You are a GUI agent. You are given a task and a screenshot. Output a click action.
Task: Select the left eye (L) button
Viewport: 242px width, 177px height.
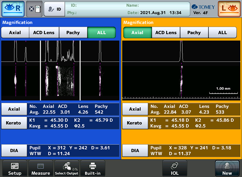click(x=229, y=9)
